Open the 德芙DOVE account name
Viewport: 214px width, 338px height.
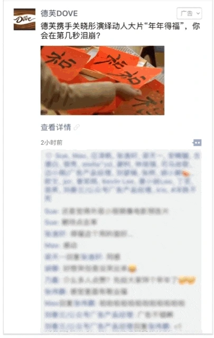click(59, 13)
